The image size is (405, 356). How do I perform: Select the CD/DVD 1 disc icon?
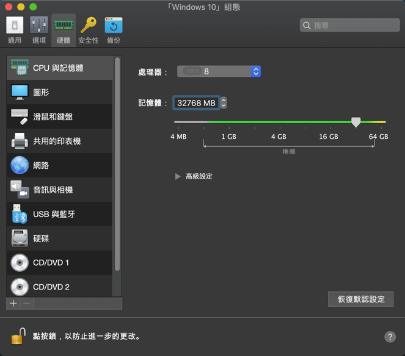click(x=20, y=263)
